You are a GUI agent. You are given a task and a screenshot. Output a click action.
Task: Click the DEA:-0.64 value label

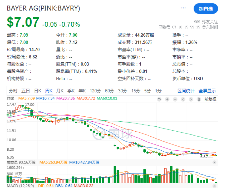pos(64,186)
